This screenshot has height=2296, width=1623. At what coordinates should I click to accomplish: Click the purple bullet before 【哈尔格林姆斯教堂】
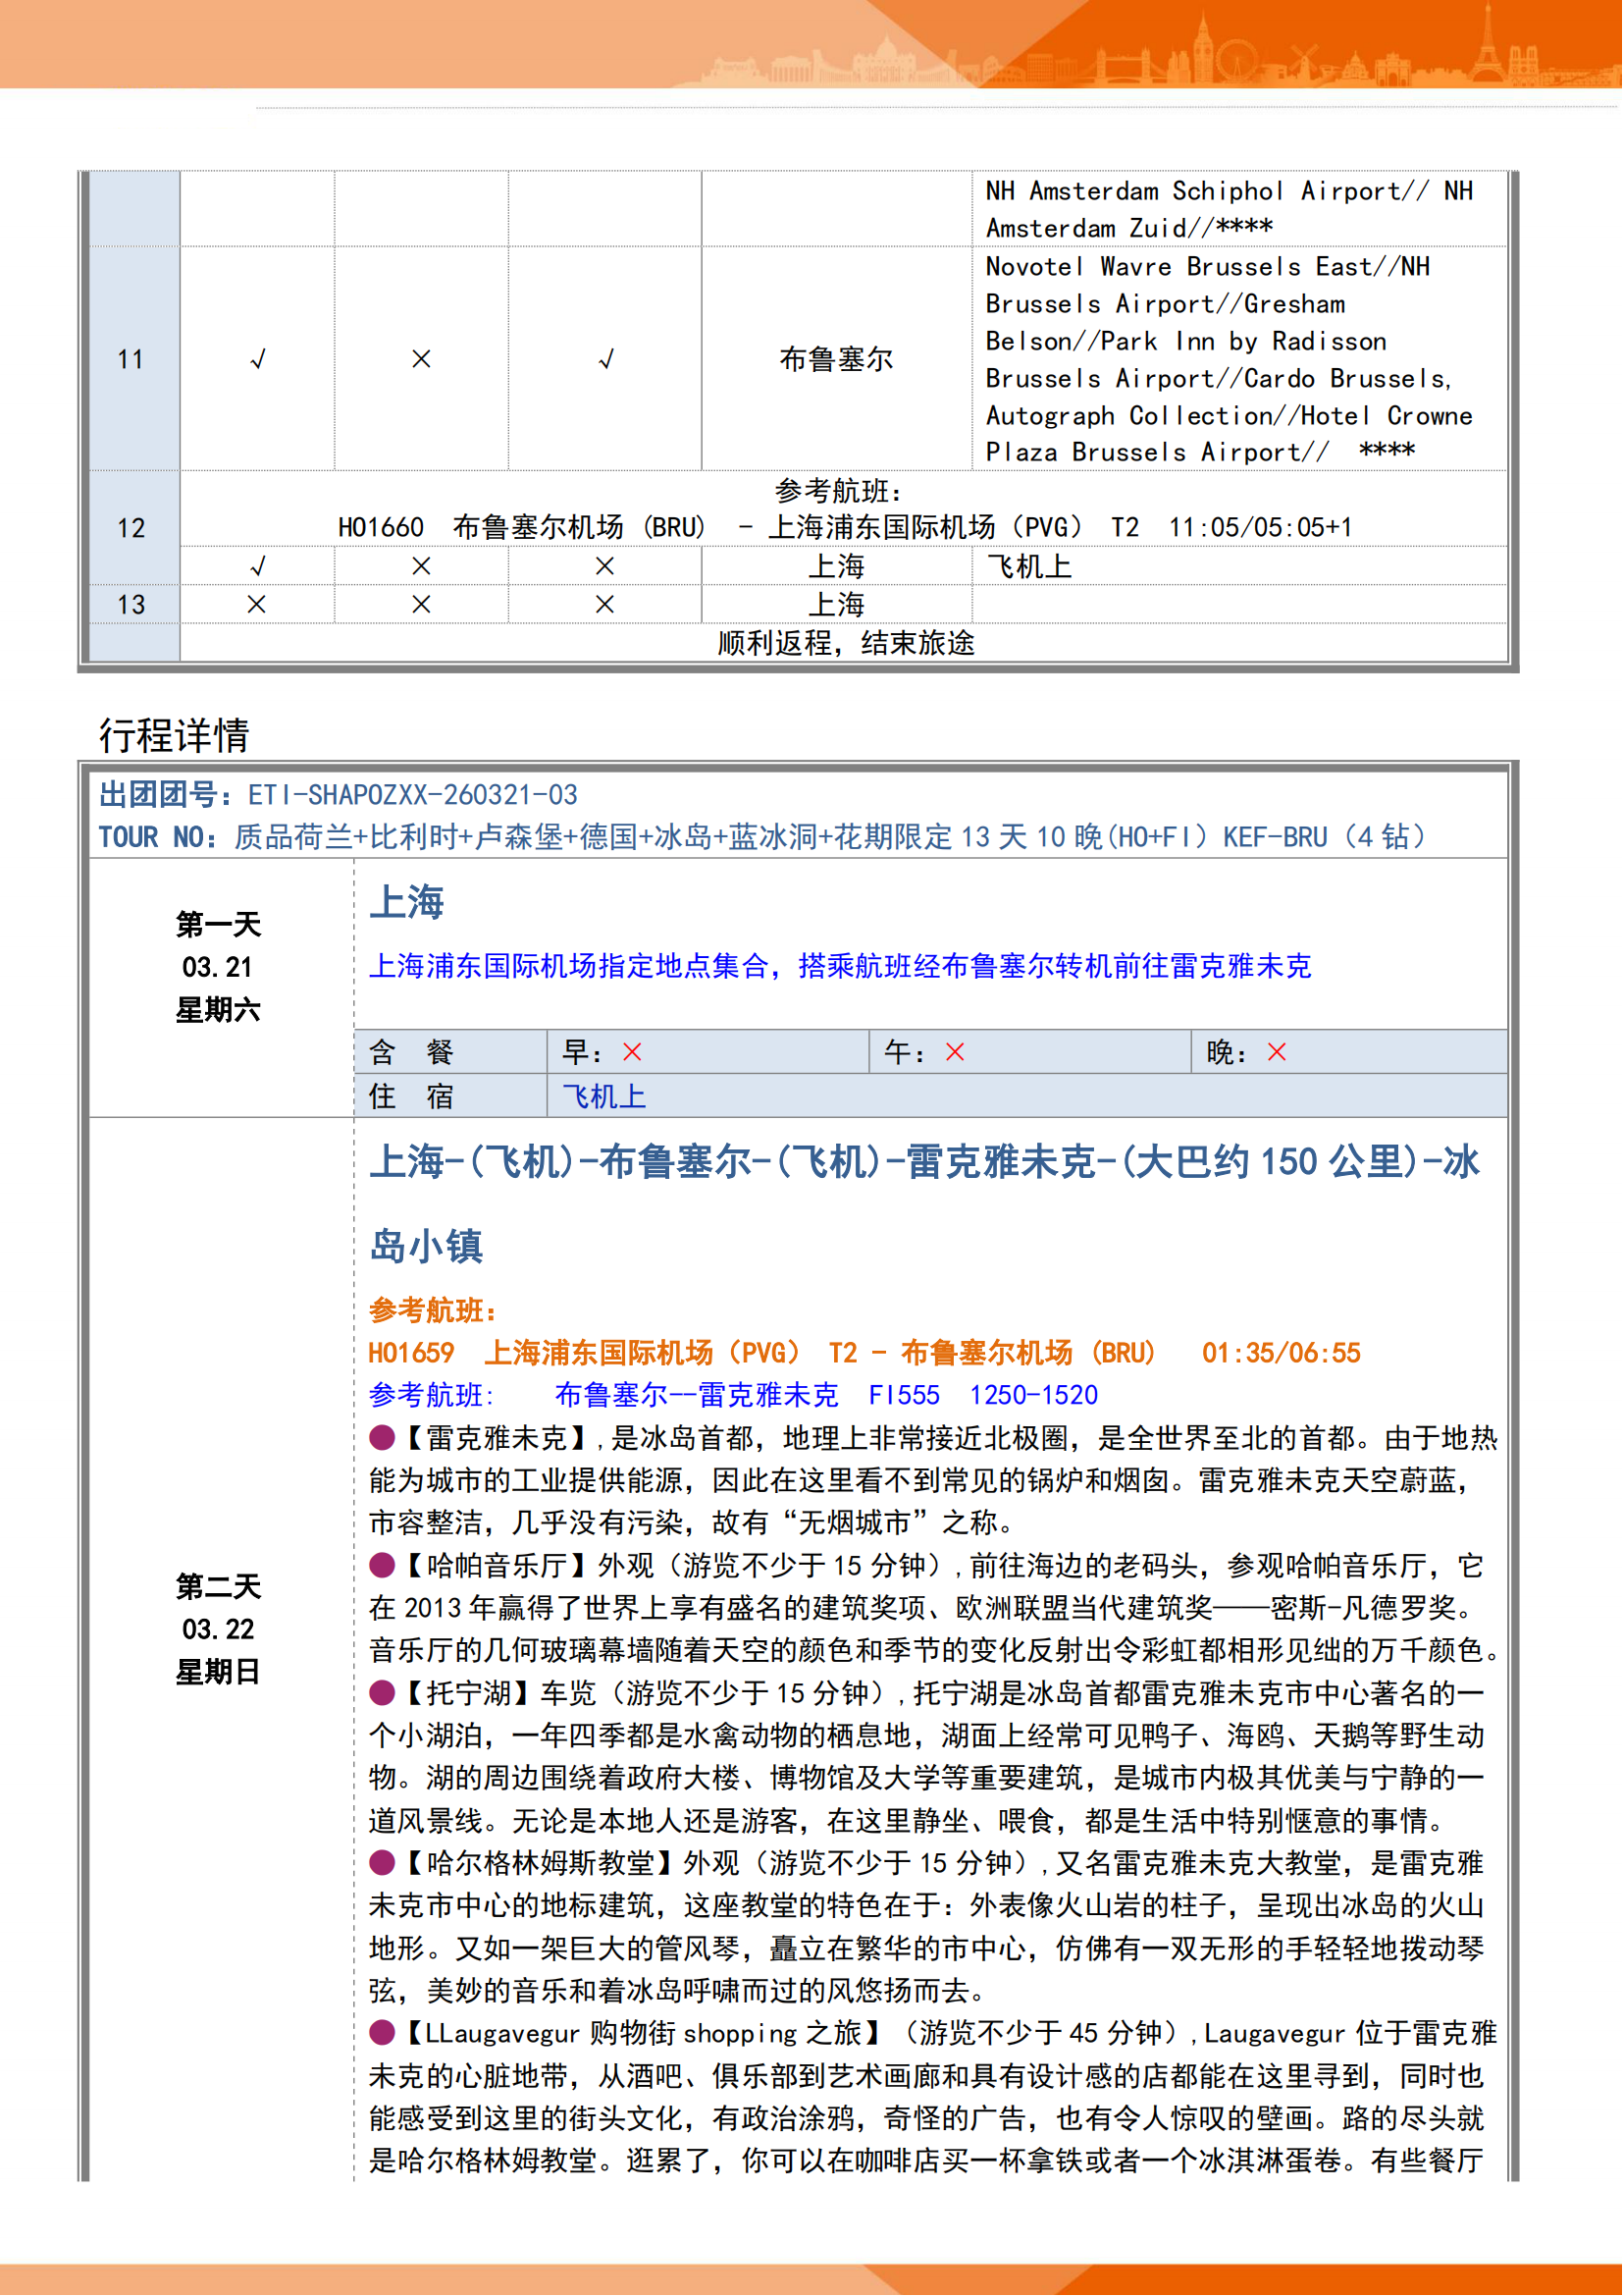click(x=382, y=1863)
